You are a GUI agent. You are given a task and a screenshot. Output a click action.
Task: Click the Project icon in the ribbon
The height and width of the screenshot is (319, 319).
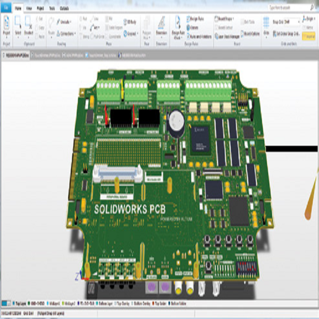click(x=6, y=26)
